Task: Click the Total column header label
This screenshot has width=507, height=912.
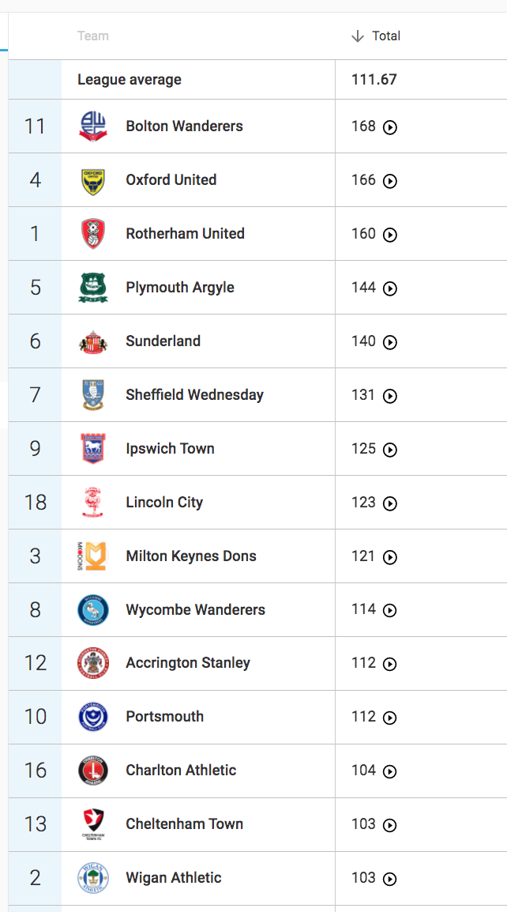Action: click(x=386, y=36)
